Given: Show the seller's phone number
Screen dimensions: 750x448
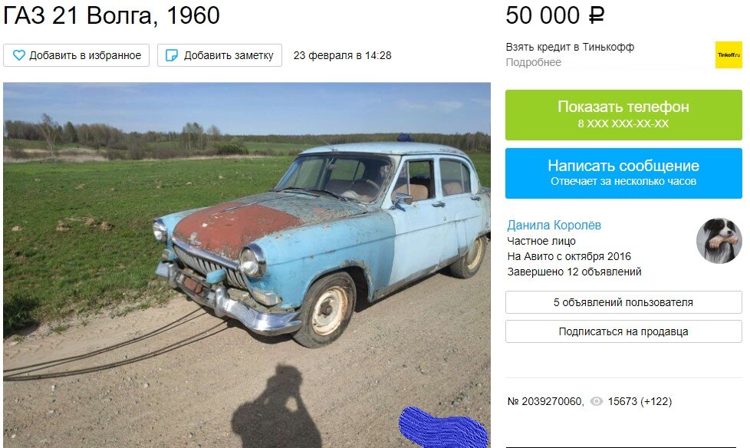Looking at the screenshot, I should (623, 115).
